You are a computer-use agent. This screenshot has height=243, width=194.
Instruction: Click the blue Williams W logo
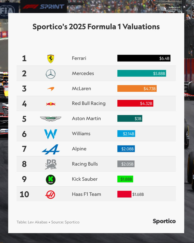51,134
